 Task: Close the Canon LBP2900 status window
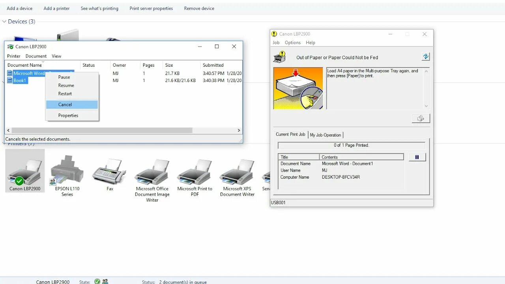pyautogui.click(x=425, y=34)
